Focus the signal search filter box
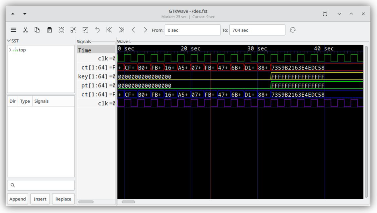Viewport: 377px width, 213px height. (41, 185)
